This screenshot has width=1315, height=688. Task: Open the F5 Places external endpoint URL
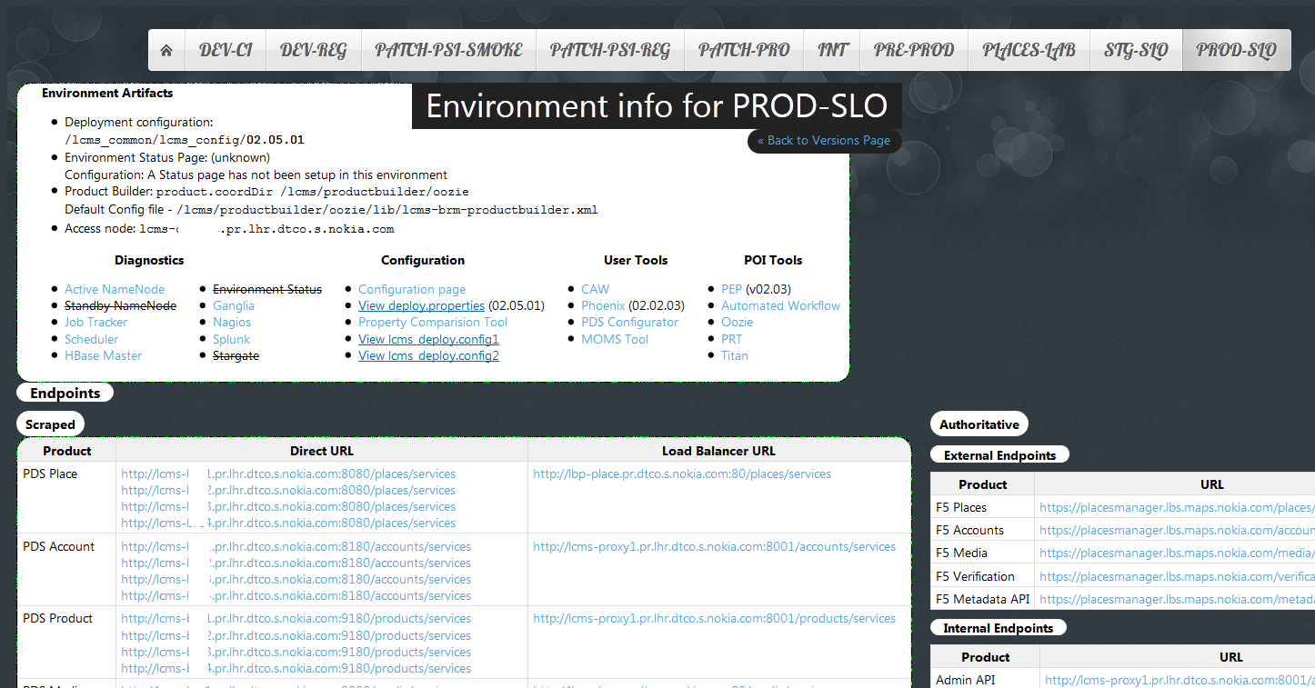(1177, 507)
